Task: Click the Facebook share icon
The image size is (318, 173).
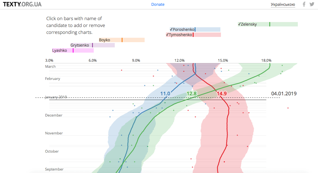Action: tap(304, 4)
